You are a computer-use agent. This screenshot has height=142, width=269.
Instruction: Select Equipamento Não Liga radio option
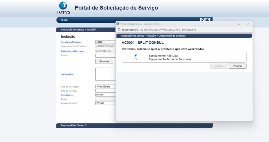pos(136,55)
